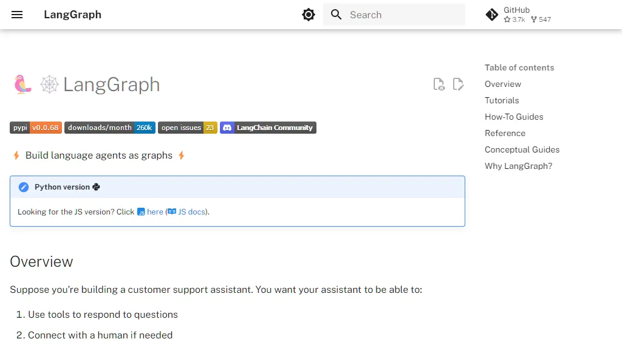Viewport: 622px width, 350px height.
Task: Open the pypi v0.0.68 badge
Action: tap(36, 128)
